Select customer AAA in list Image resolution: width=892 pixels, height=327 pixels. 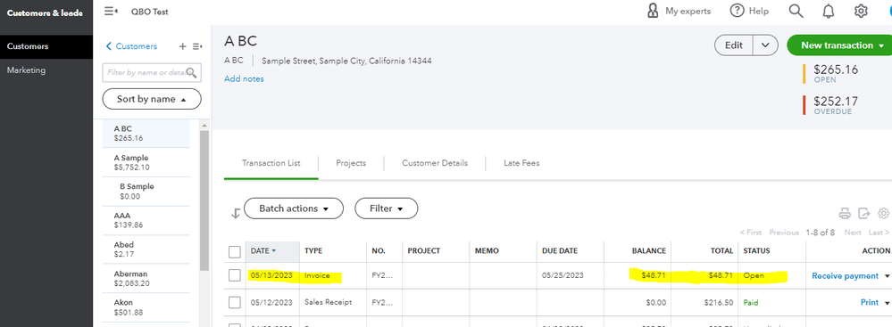click(x=146, y=220)
